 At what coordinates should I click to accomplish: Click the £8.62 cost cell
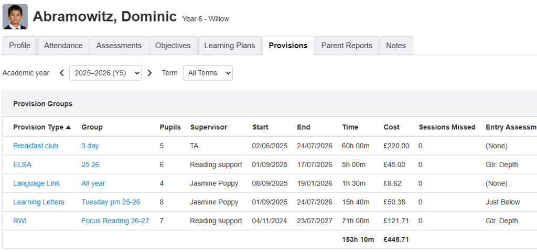[x=392, y=183]
